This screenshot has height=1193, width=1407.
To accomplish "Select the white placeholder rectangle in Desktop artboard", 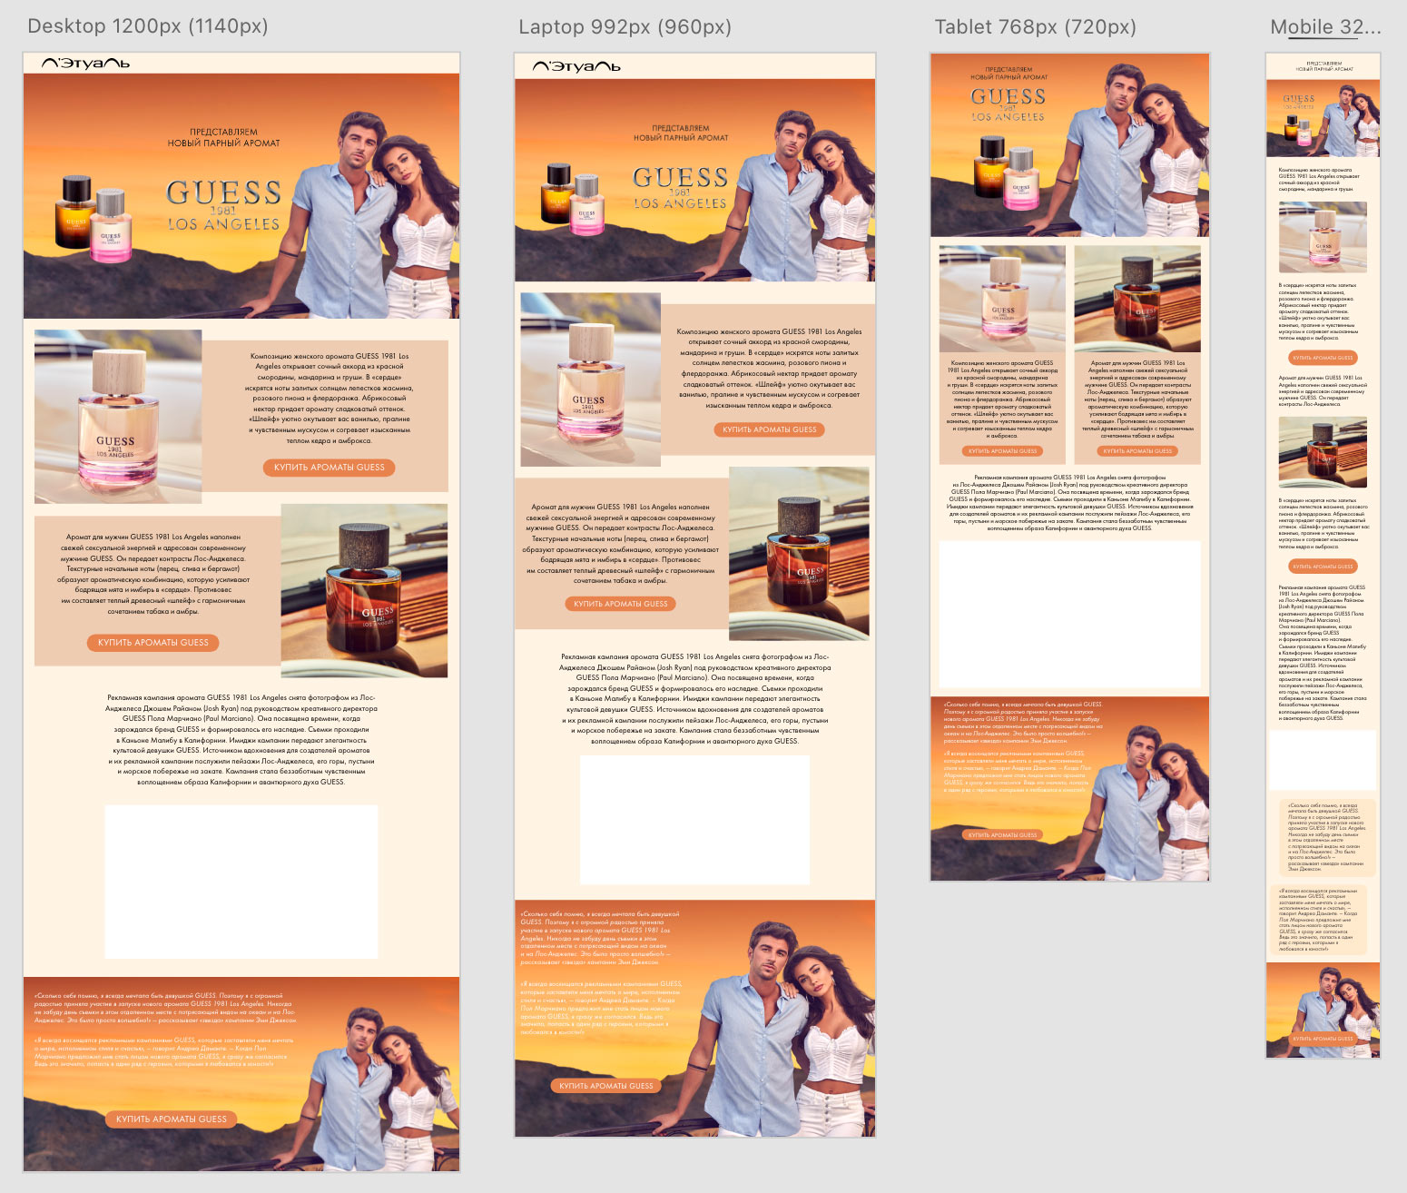I will pos(241,882).
